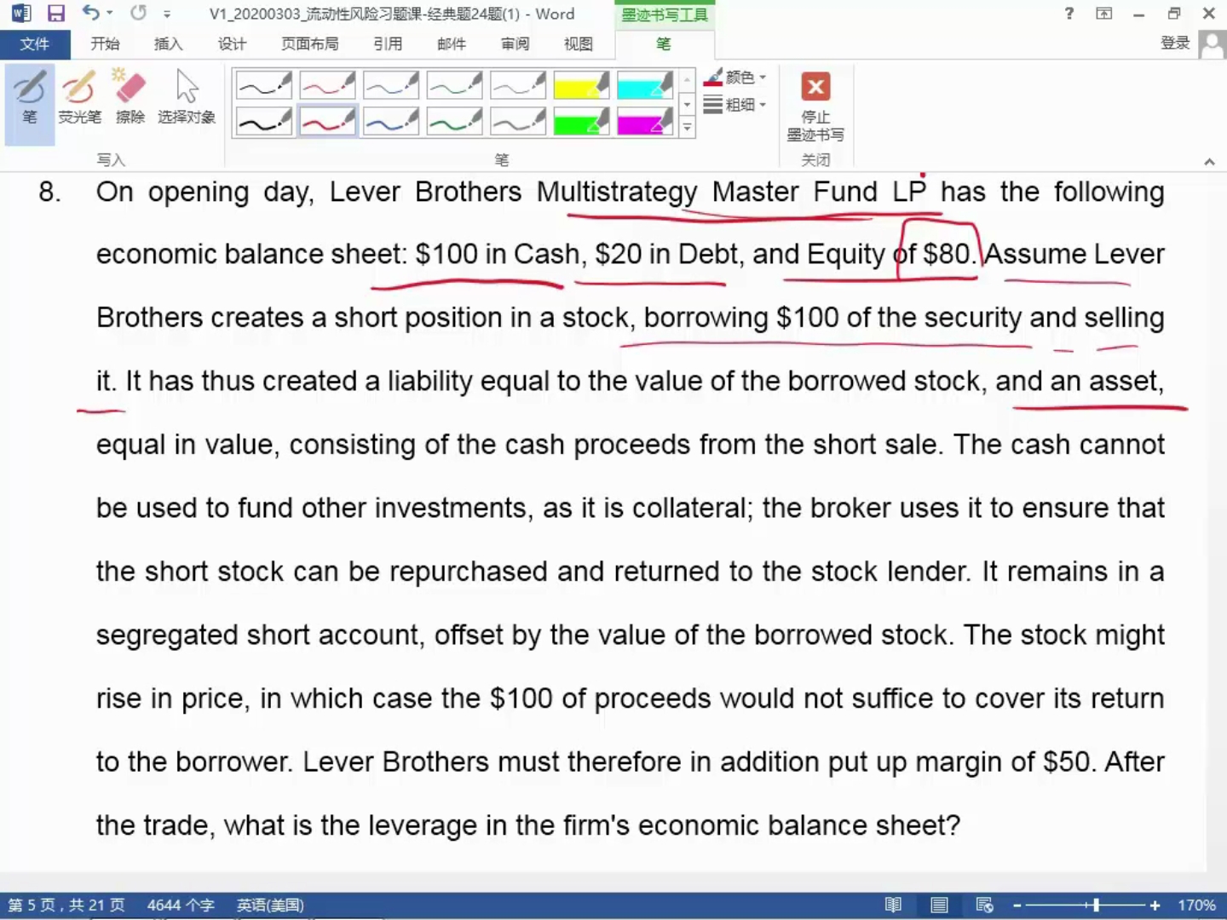Zoom in with the plus button

pos(1155,906)
